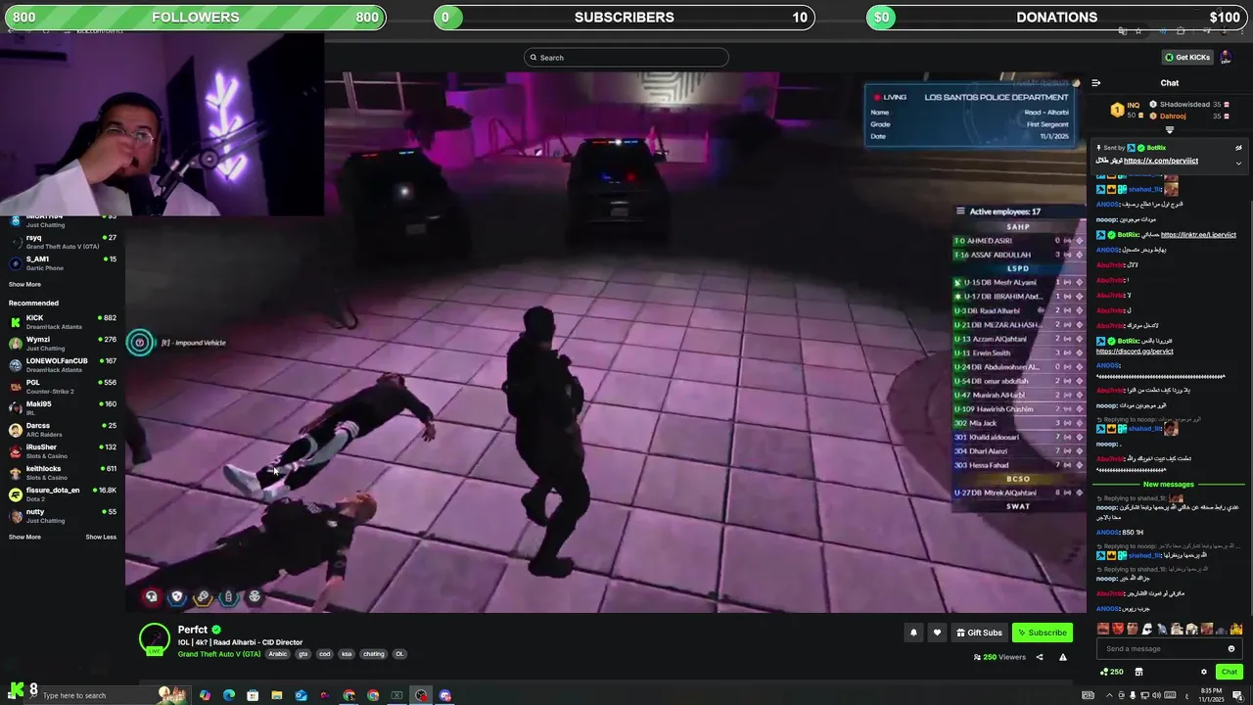Viewport: 1253px width, 705px height.
Task: Click the share stream icon
Action: 1040,657
